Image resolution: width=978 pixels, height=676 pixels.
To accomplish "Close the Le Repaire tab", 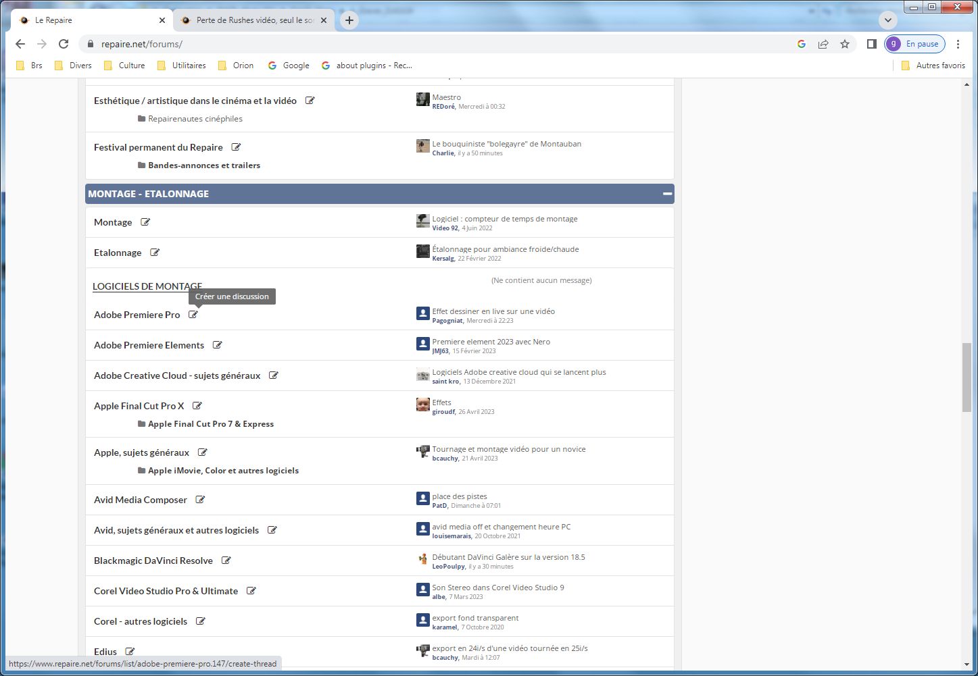I will 162,20.
